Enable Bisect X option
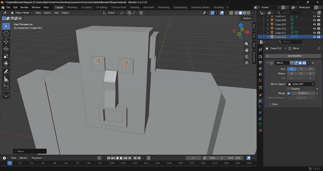 [x=291, y=74]
